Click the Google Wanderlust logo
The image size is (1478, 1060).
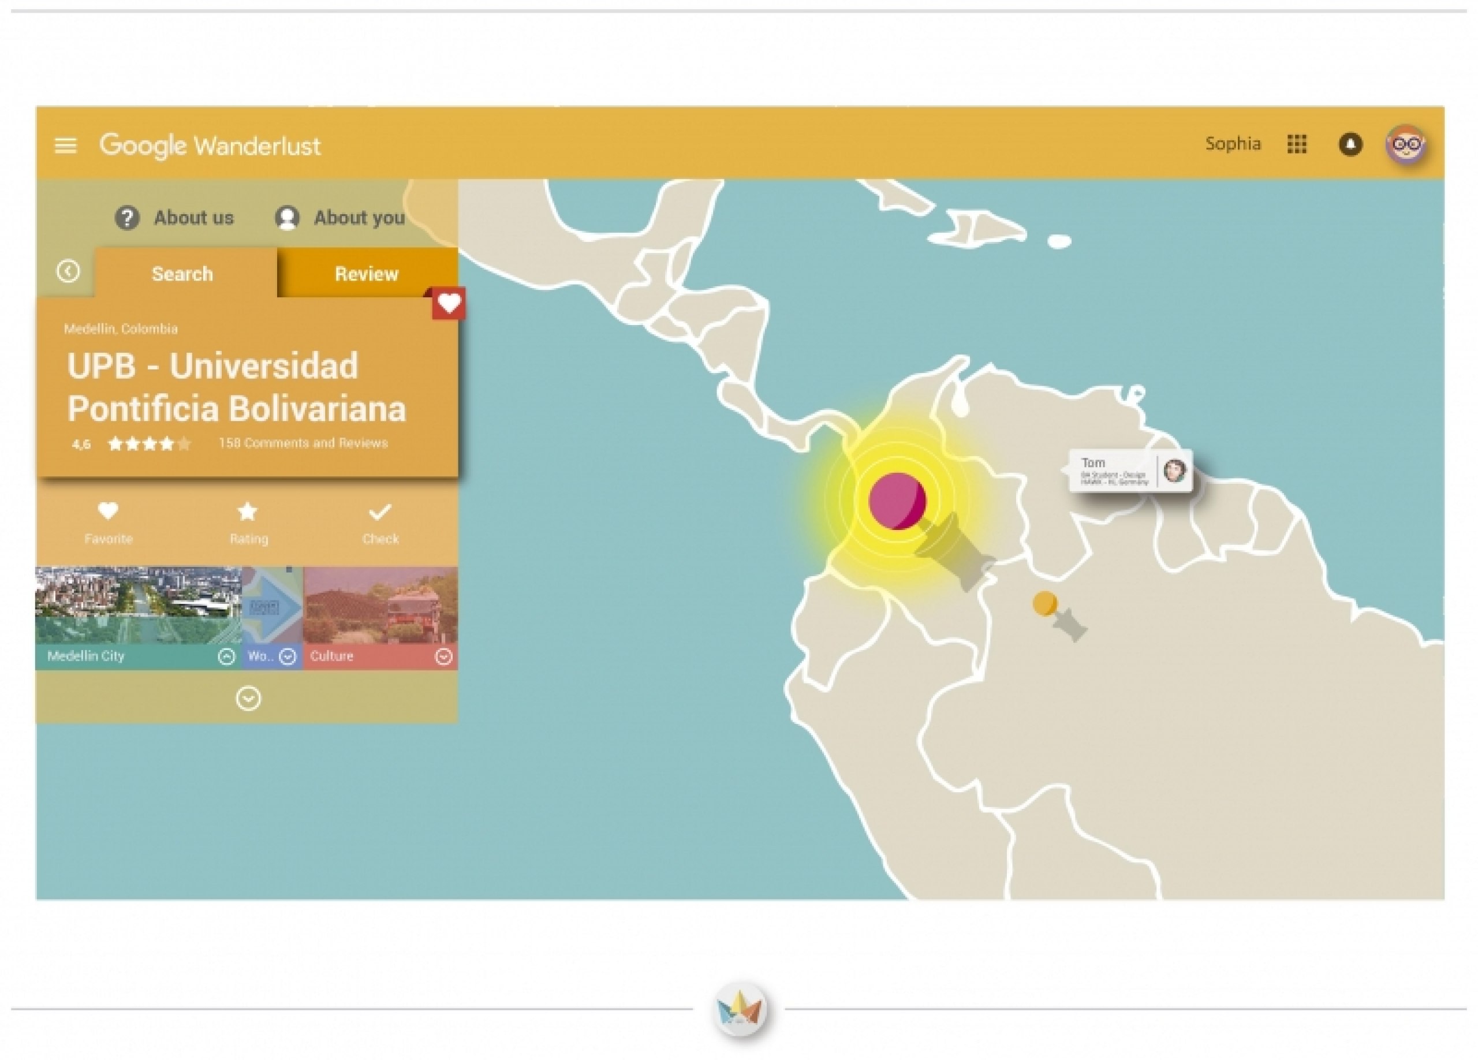click(x=210, y=146)
